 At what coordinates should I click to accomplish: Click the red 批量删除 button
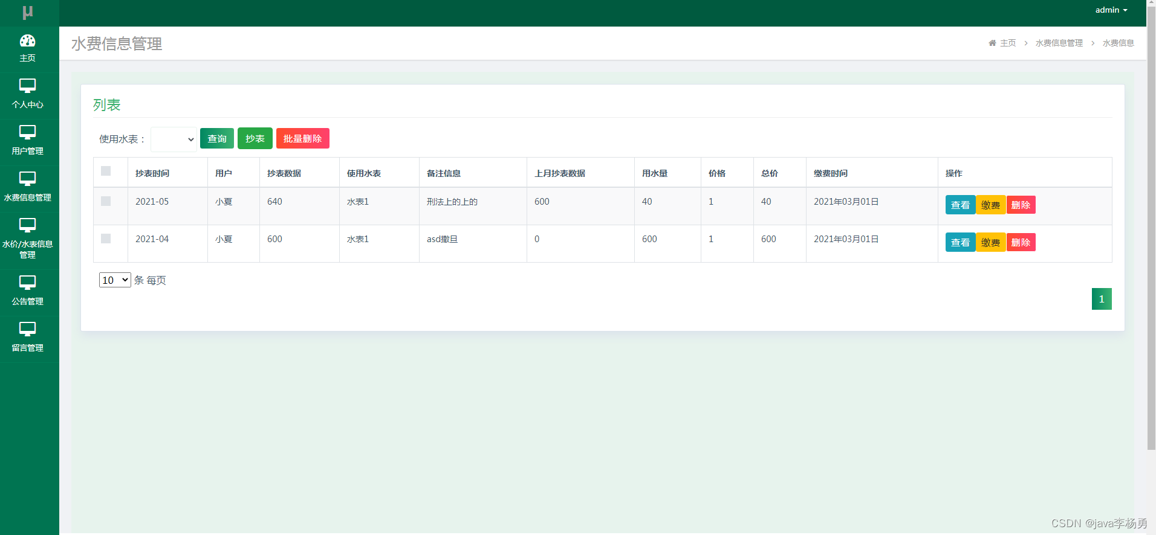click(x=303, y=138)
